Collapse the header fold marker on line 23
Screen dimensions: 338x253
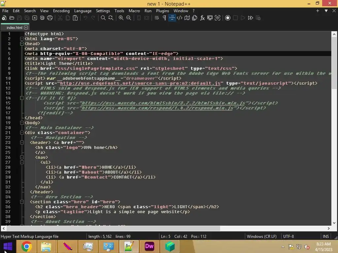(22, 143)
